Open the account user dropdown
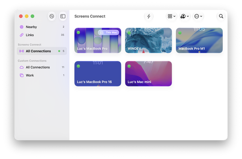Viewport: 242px width, 159px height. click(x=185, y=16)
